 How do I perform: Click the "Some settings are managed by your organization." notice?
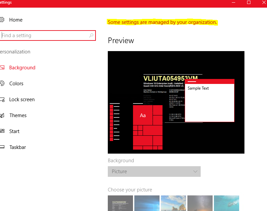(162, 22)
